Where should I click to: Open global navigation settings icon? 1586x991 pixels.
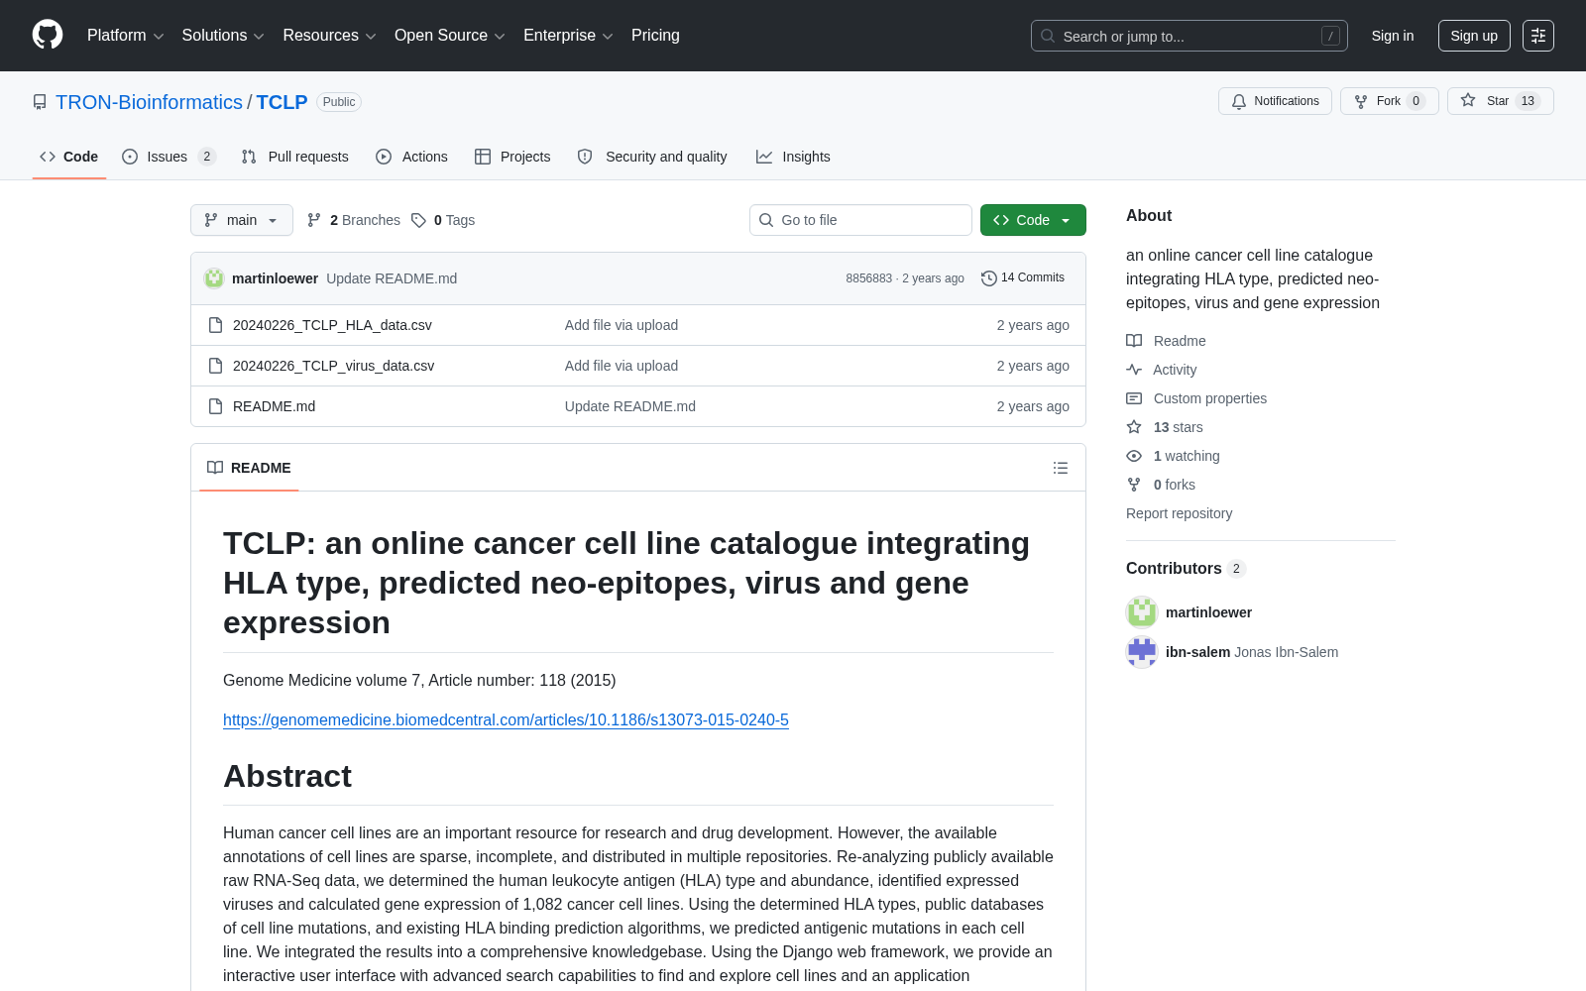1538,36
